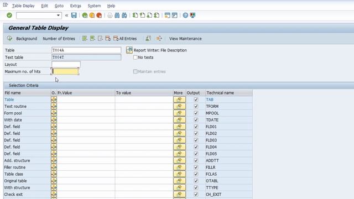Toggle Output checkbox for FLD01 row
The width and height of the screenshot is (354, 199).
click(x=196, y=127)
